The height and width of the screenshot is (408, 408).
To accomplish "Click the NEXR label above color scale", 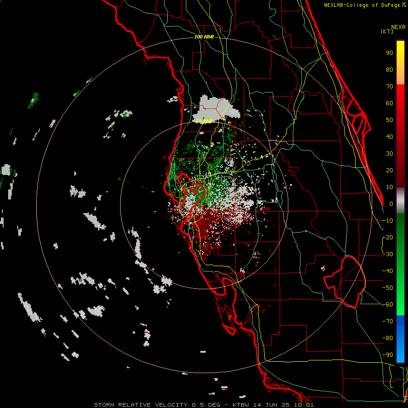I will [x=398, y=27].
